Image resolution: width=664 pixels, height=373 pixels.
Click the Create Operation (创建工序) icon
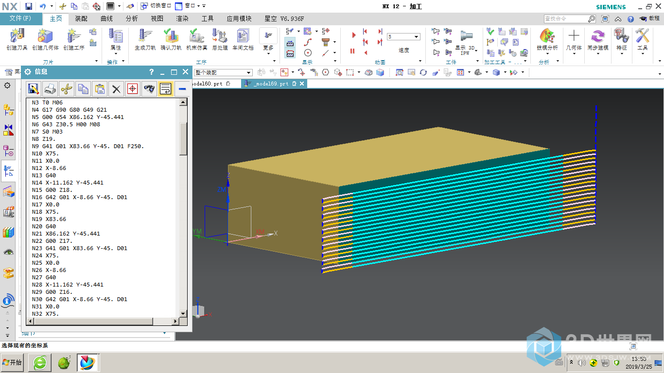(x=73, y=36)
